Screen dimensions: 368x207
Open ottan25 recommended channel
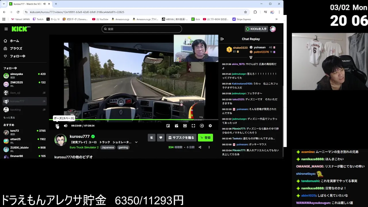pyautogui.click(x=24, y=141)
